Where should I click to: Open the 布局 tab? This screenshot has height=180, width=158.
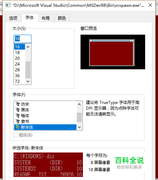coord(46,18)
